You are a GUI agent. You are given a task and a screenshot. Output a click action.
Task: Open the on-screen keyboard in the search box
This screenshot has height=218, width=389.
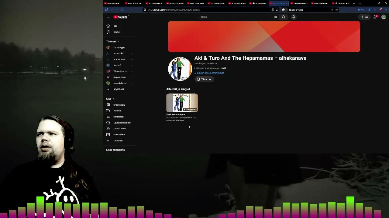point(276,17)
